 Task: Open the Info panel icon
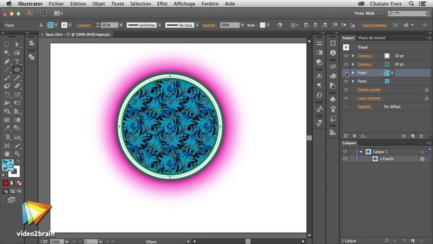point(333,53)
